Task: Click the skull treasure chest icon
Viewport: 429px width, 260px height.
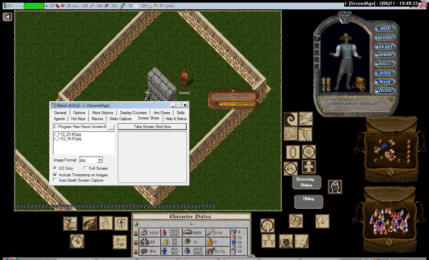Action: 296,221
